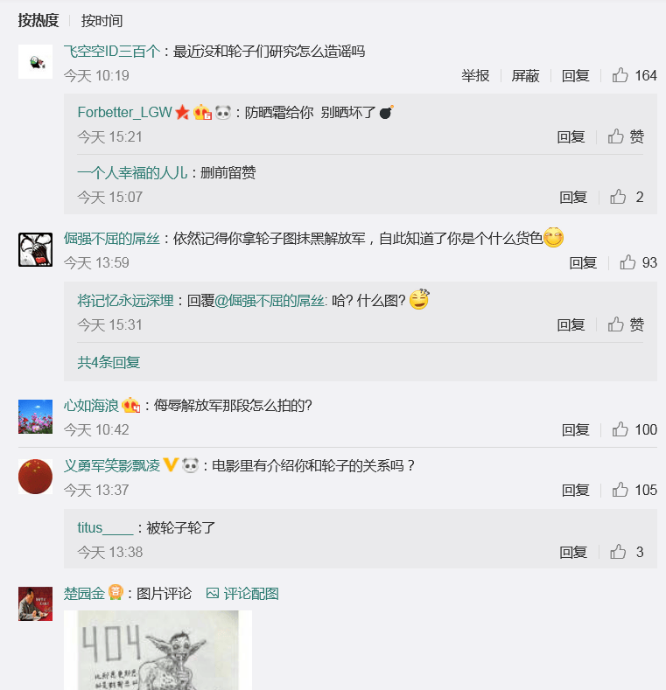This screenshot has width=666, height=690.
Task: Open Forbetter_LGW's profile link
Action: (x=124, y=112)
